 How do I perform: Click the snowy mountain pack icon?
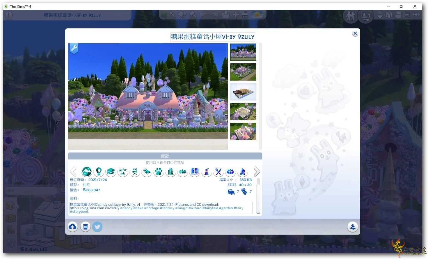pos(87,172)
